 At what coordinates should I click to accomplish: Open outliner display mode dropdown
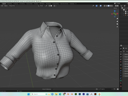(122, 6)
